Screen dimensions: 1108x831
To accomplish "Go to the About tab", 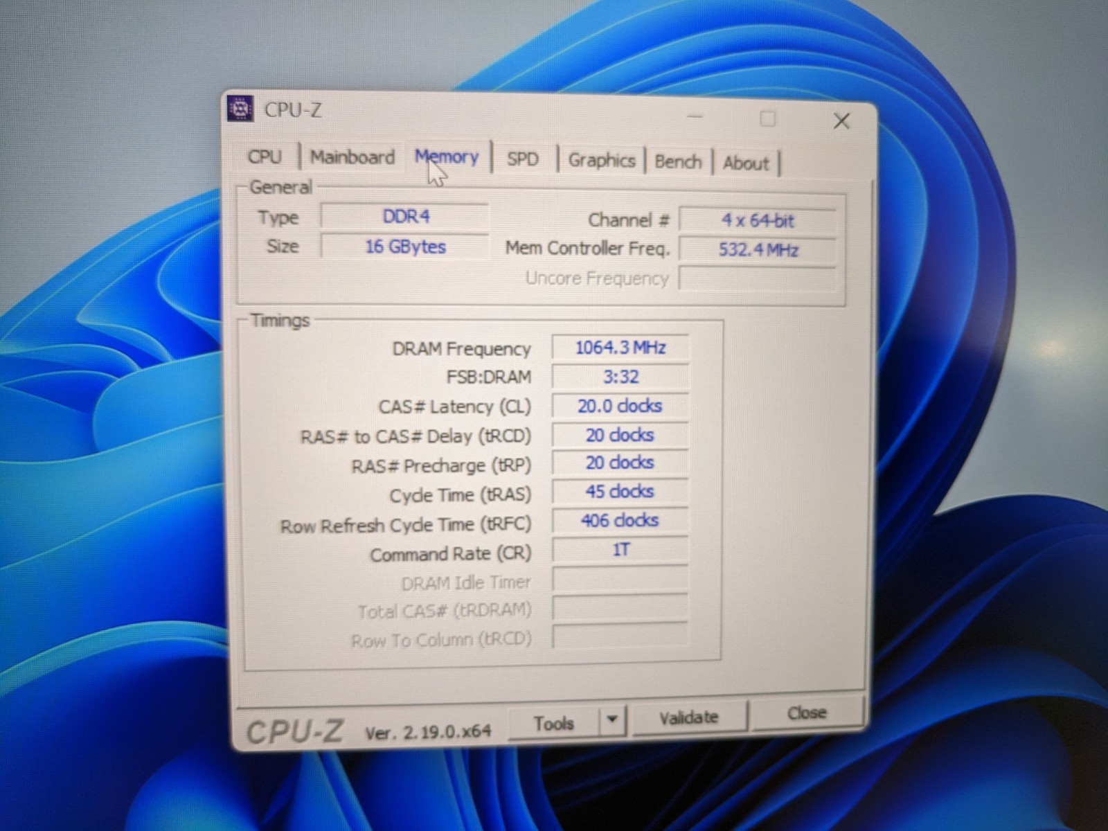I will pos(746,163).
